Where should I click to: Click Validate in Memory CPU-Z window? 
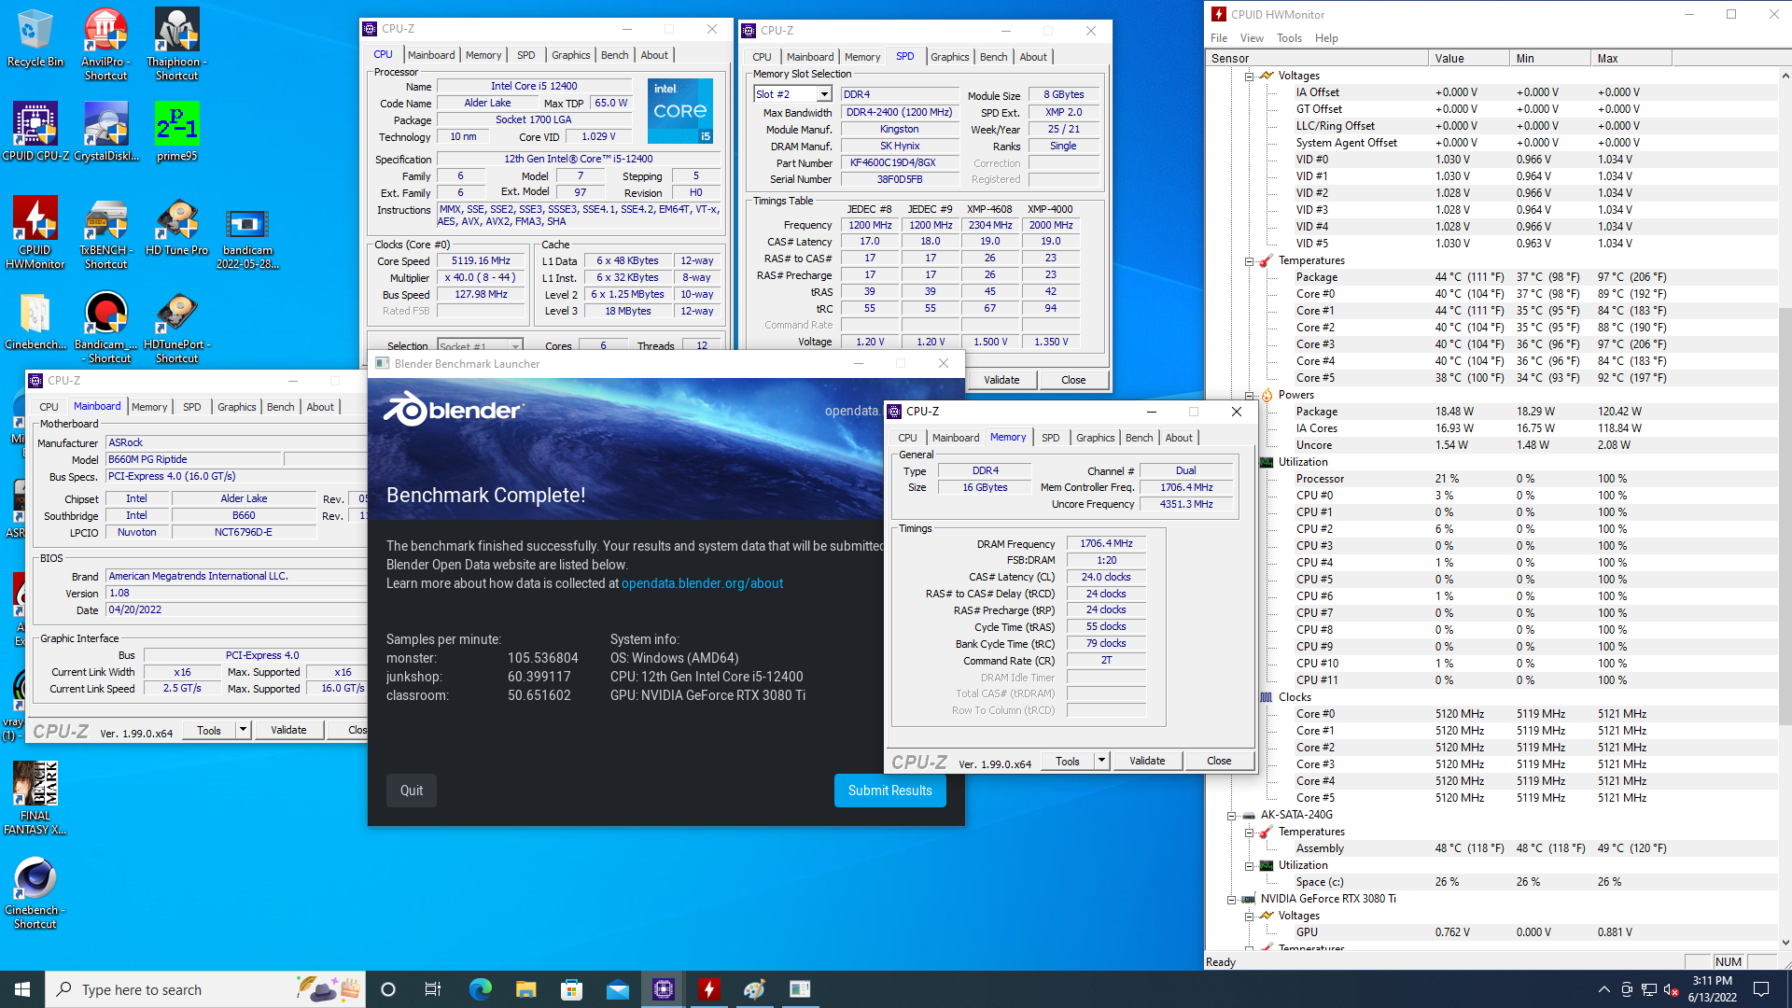[x=1147, y=761]
